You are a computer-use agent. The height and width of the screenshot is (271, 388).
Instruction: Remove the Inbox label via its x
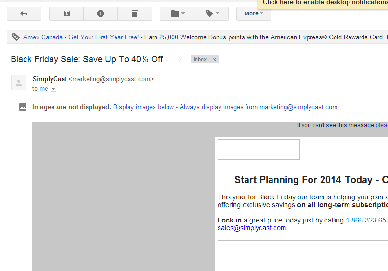pyautogui.click(x=215, y=60)
